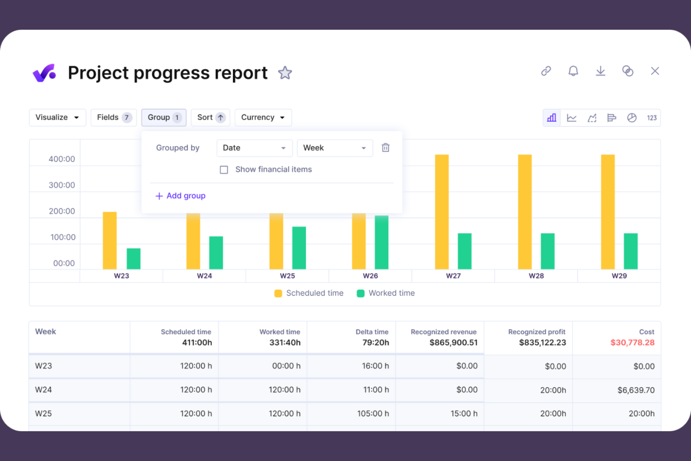Viewport: 691px width, 461px height.
Task: Click the Scheduled time yellow legend swatch
Action: 278,293
